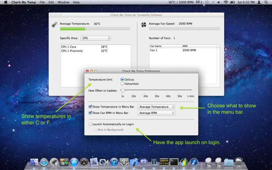272x170 pixels.
Task: Click the 2000 RPM value for Fan 1
Action: (x=189, y=50)
